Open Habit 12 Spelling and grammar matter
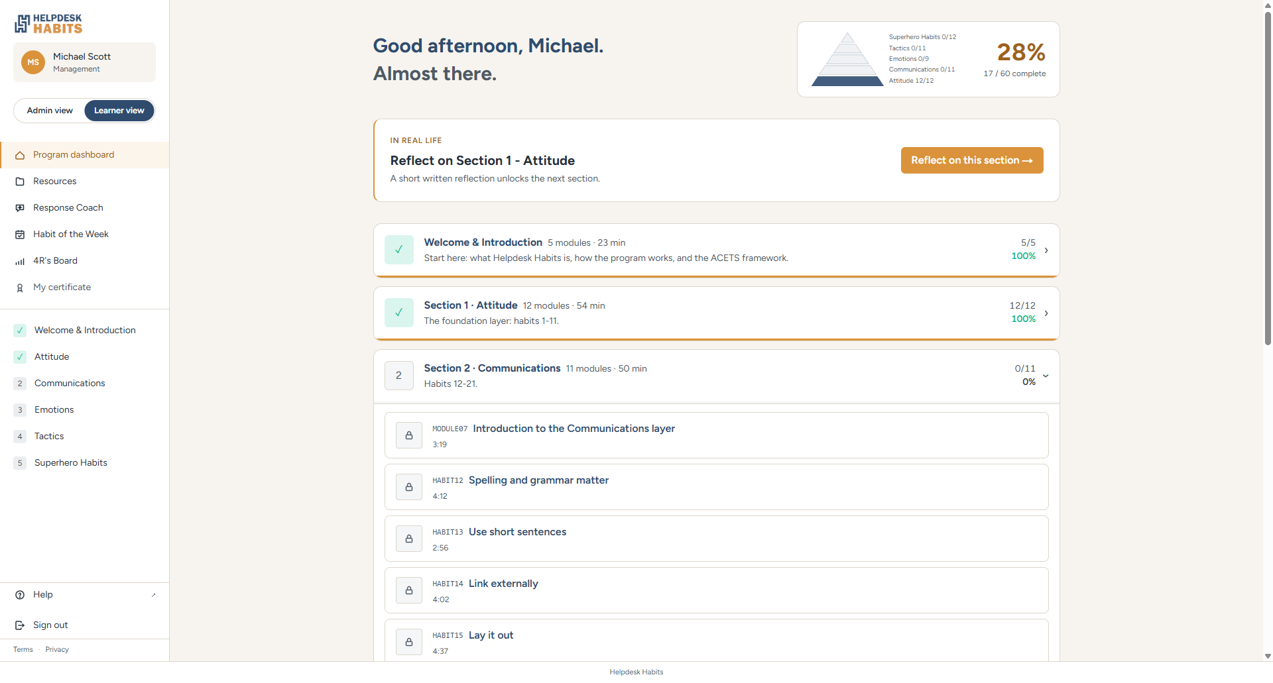 717,487
